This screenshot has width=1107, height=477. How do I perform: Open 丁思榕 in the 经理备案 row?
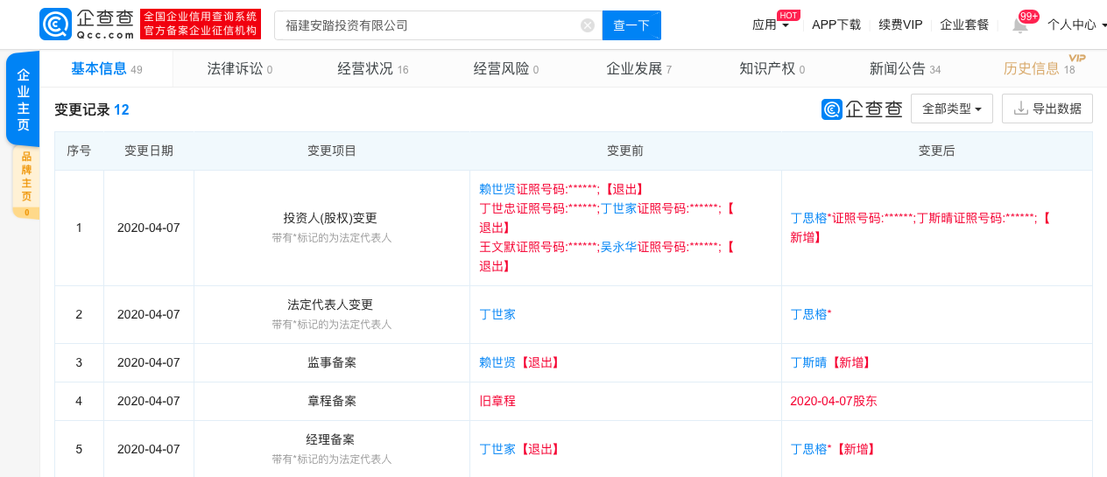click(x=808, y=449)
